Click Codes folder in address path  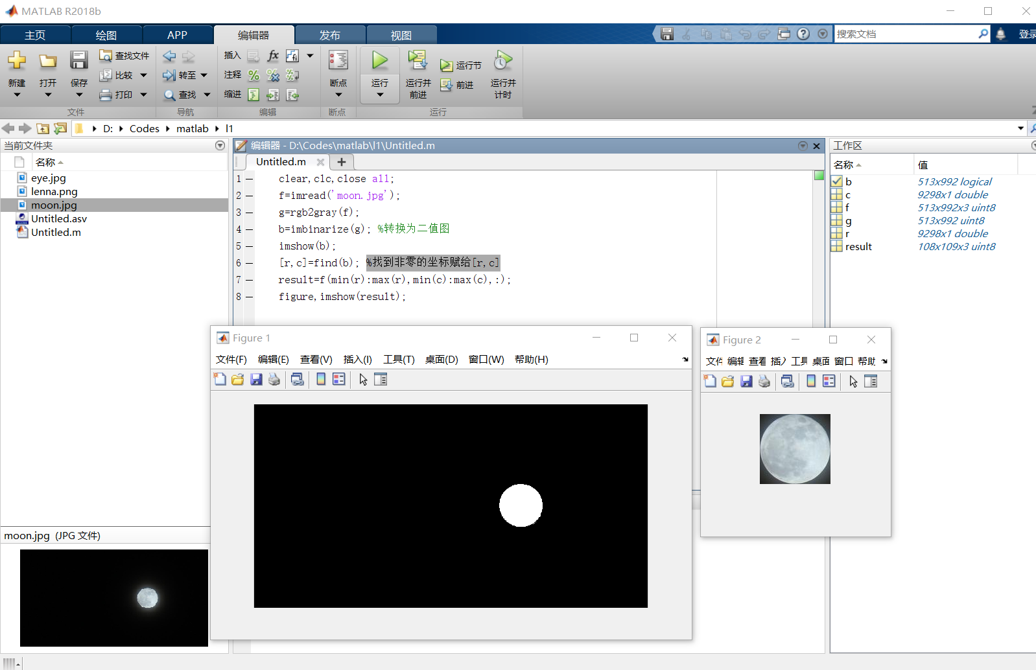[x=145, y=128]
